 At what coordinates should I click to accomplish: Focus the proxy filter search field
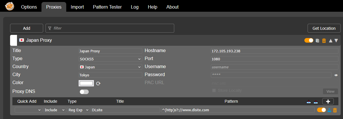[110, 28]
